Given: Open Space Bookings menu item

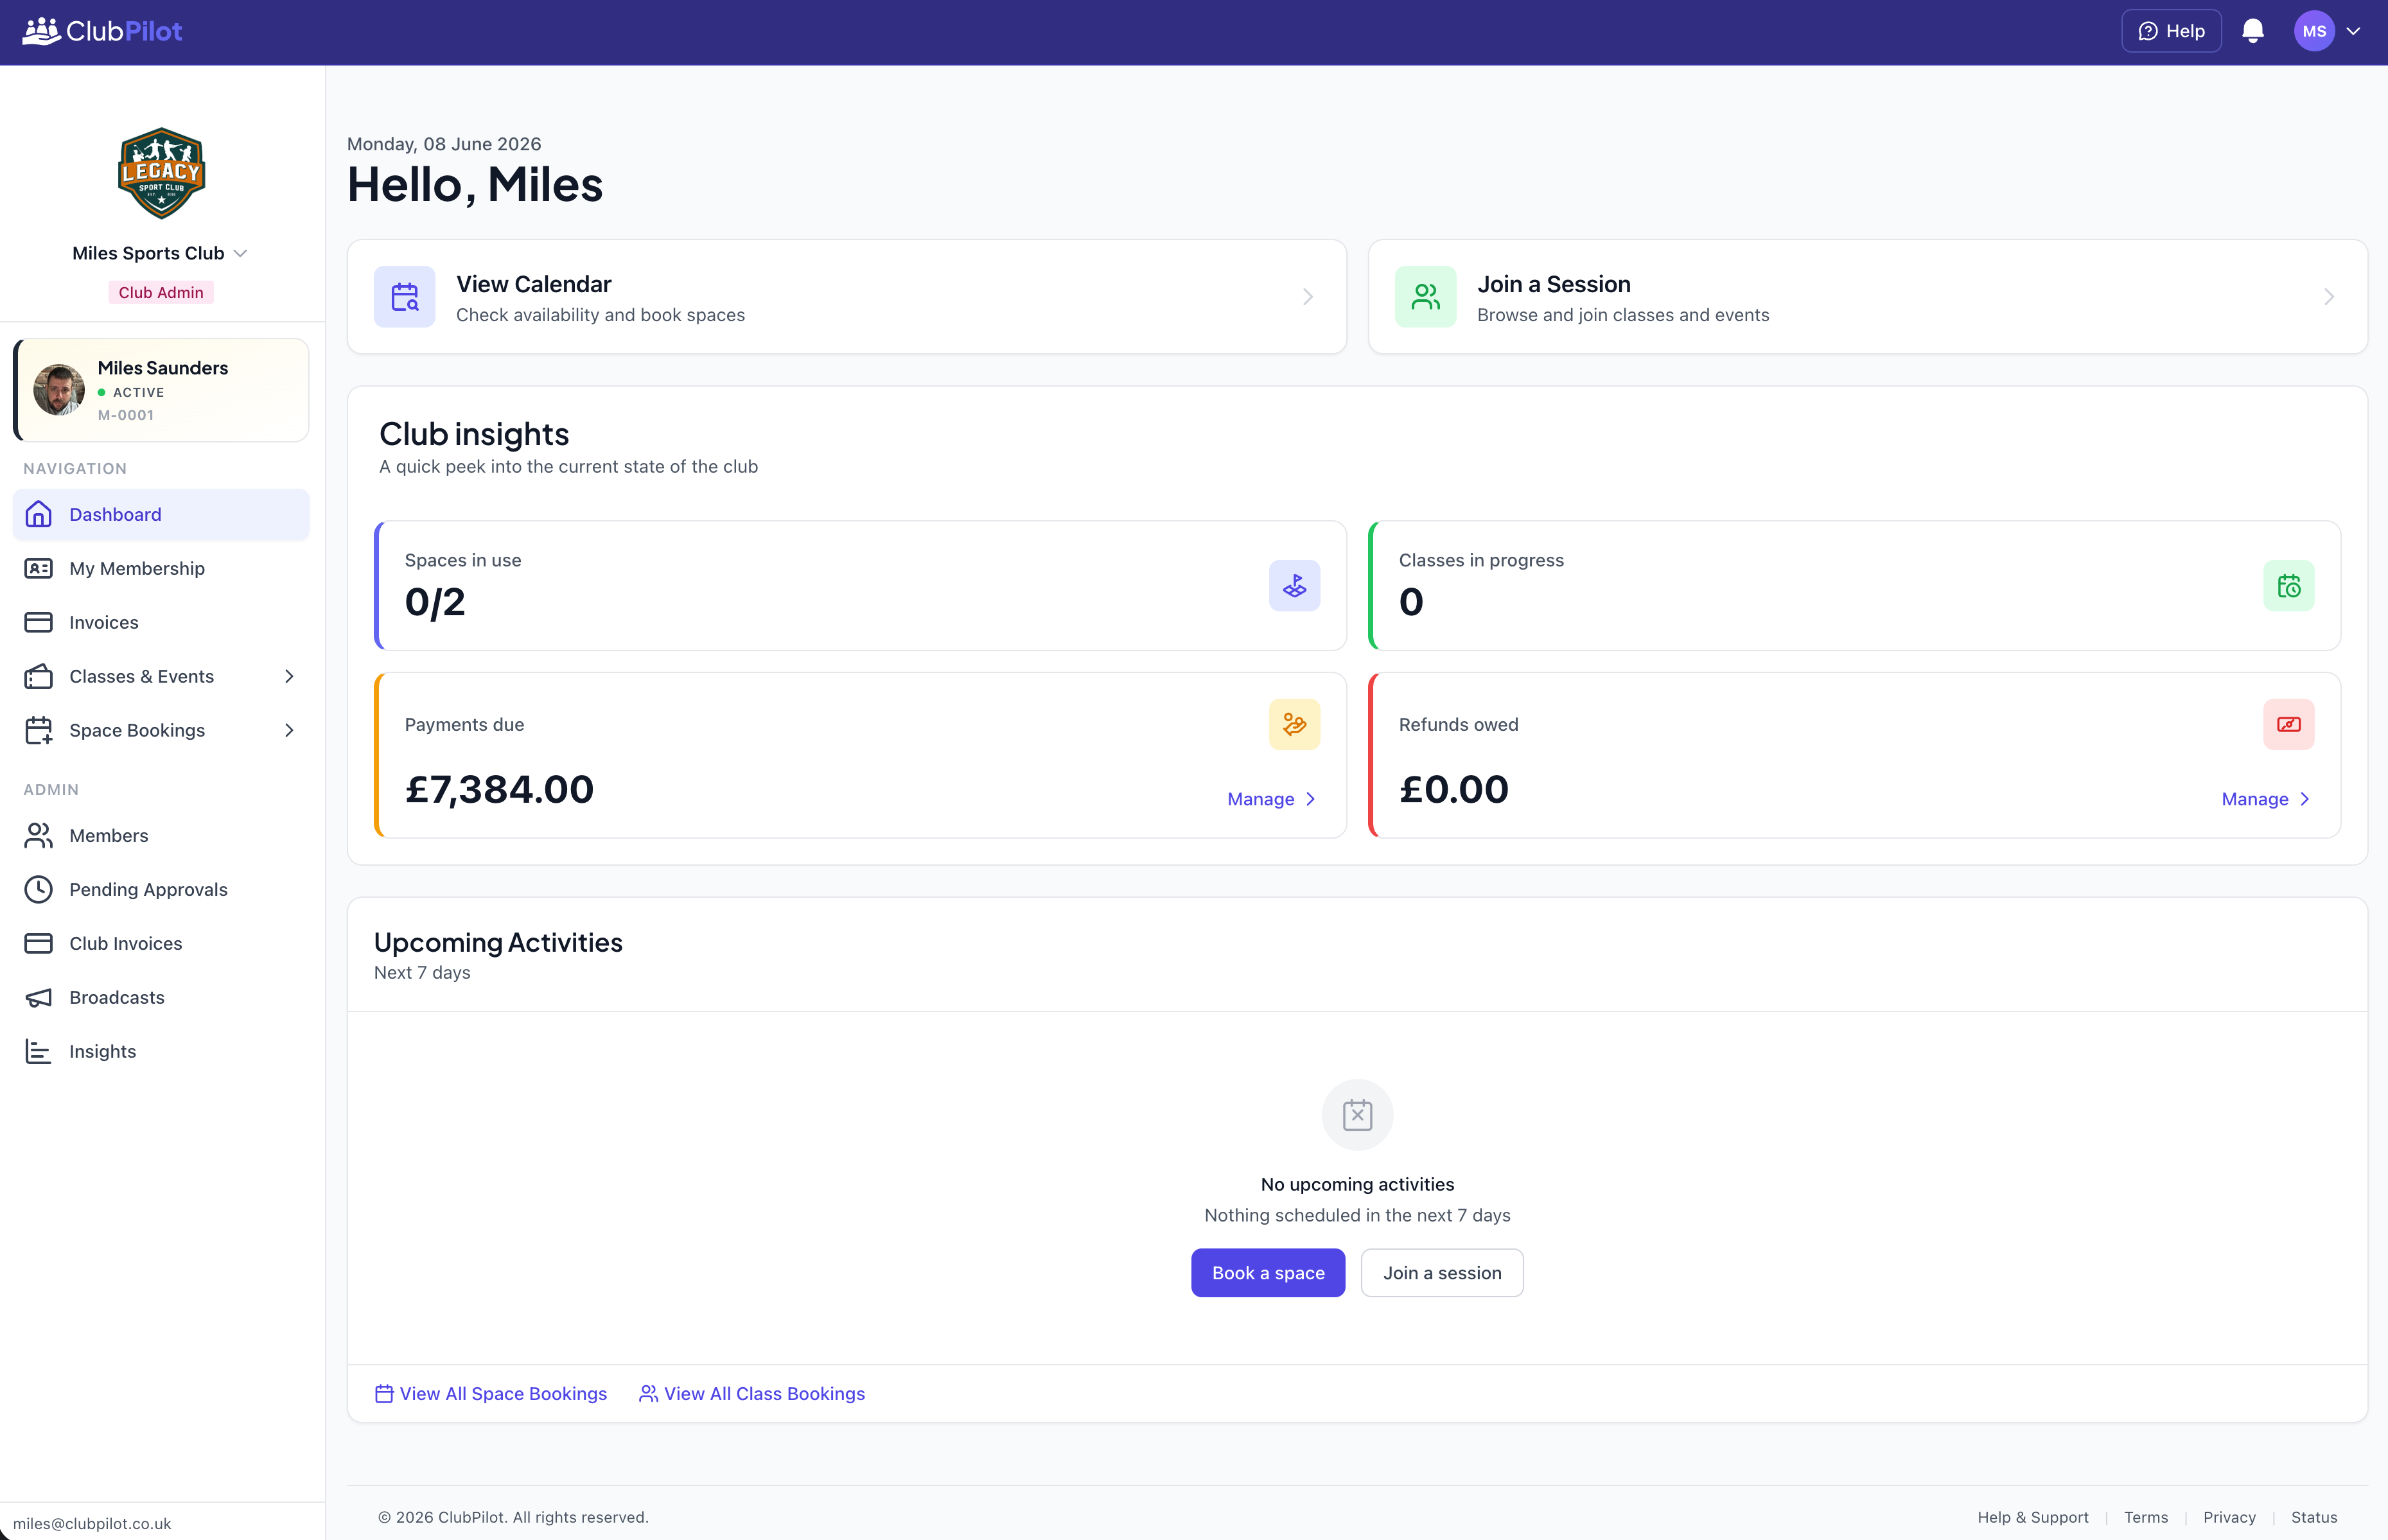Looking at the screenshot, I should point(161,730).
